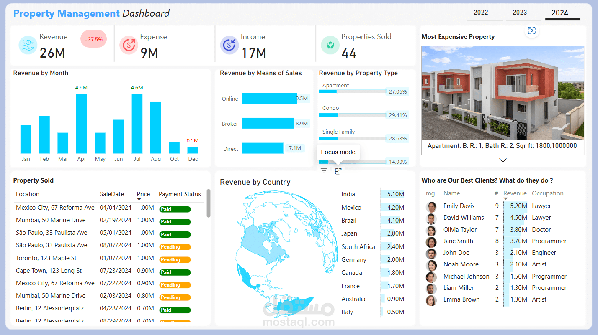Click Paid status for Mexico City 04/04/2024

(x=175, y=209)
